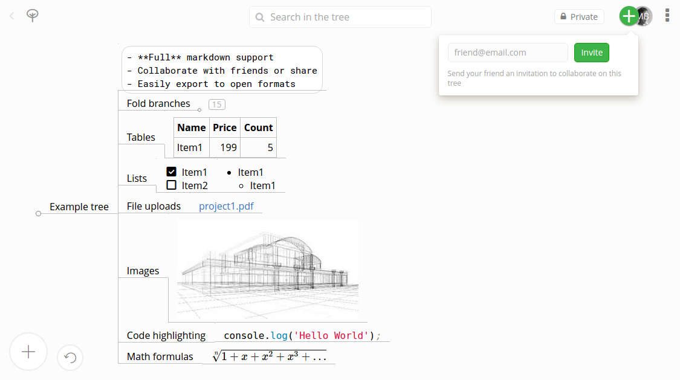This screenshot has width=680, height=380.
Task: Click the Count table header cell
Action: 258,128
